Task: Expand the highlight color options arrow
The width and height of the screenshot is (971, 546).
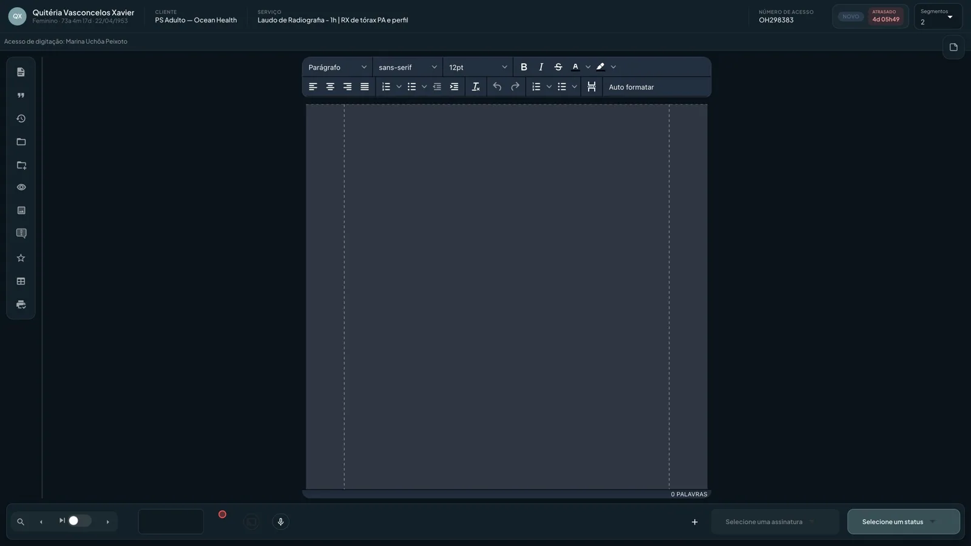Action: pyautogui.click(x=614, y=67)
